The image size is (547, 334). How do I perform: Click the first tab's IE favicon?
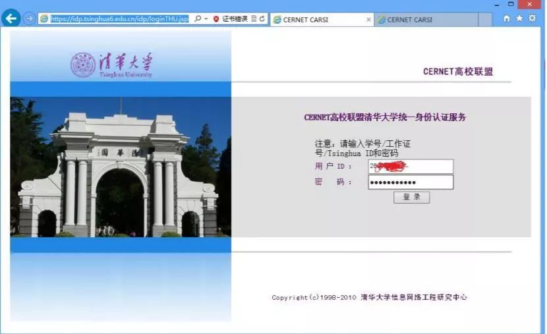[277, 20]
